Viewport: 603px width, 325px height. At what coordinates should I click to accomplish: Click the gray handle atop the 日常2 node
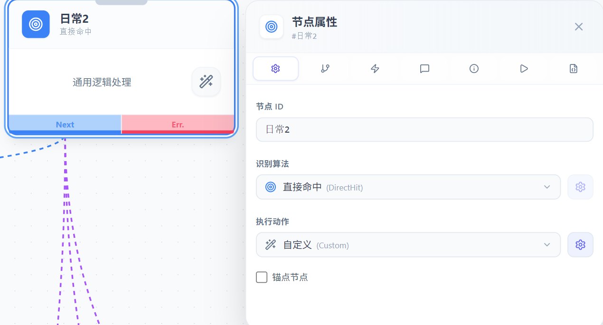(122, 2)
